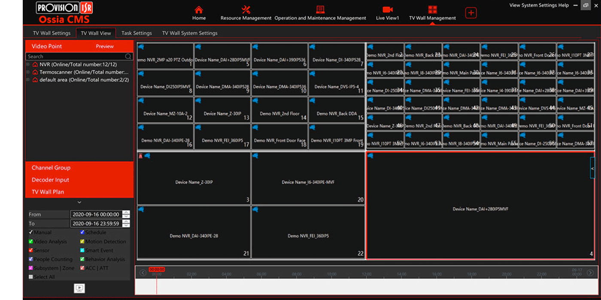Click the down chevron below TV Wall Plan
This screenshot has width=601, height=300.
tap(79, 202)
